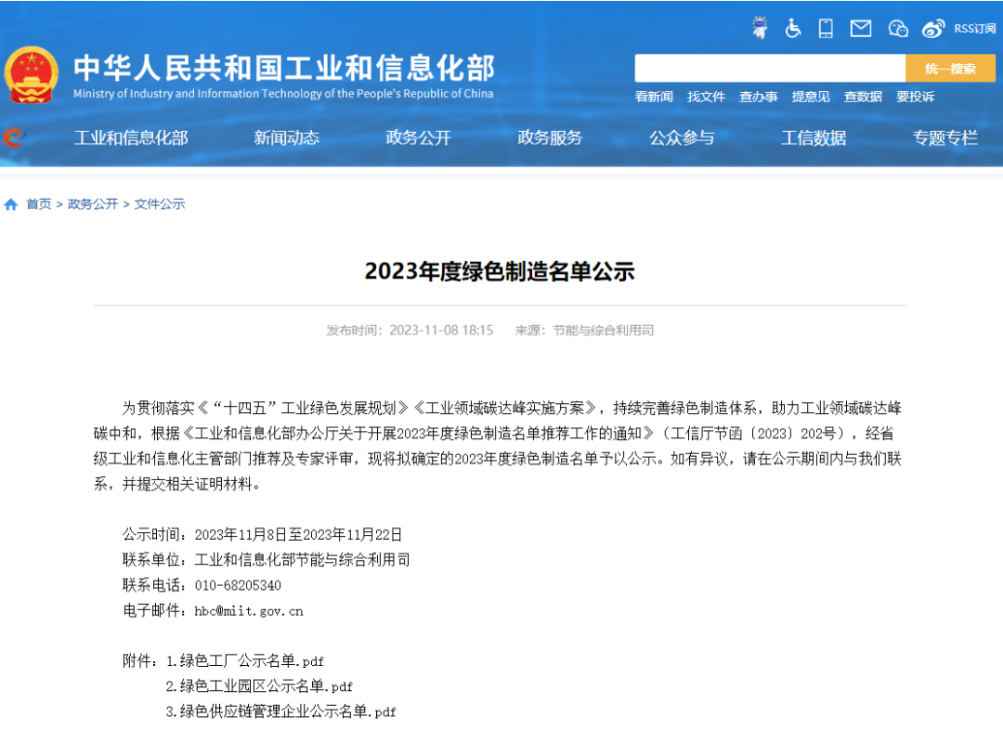Click the envelope mail icon
Screen dimensions: 1003x730
tap(861, 28)
